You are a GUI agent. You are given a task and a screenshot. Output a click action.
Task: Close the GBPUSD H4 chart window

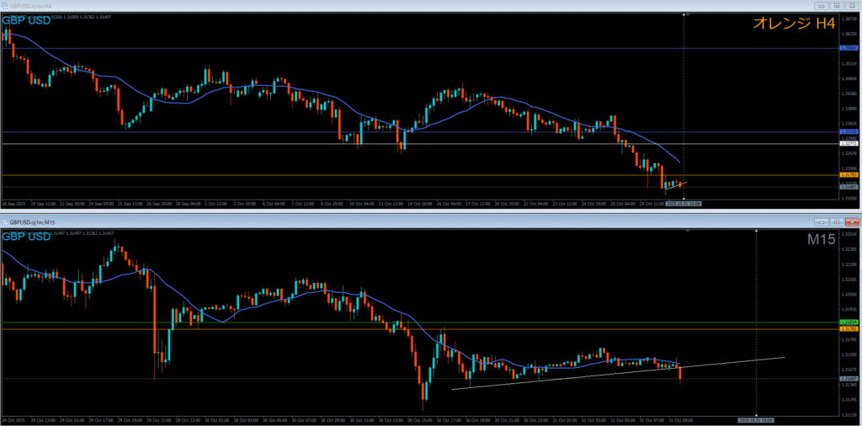pos(852,4)
